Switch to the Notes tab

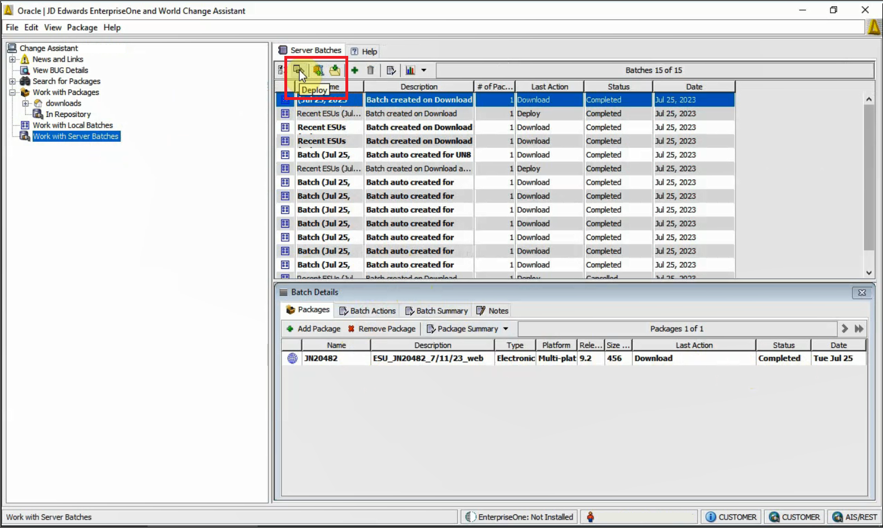[x=492, y=311]
